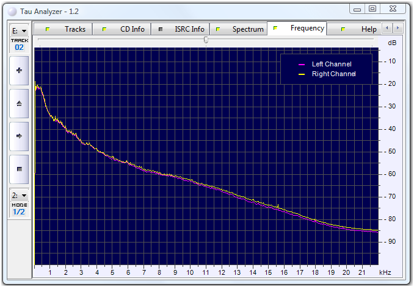Click the plus button in the left sidebar

(x=19, y=71)
